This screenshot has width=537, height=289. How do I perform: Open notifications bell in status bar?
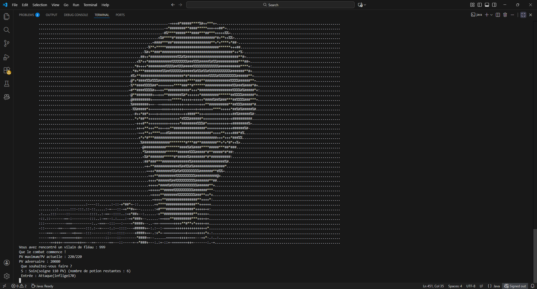pos(533,286)
